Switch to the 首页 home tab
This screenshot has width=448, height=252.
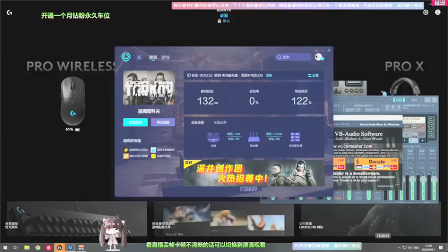[153, 58]
